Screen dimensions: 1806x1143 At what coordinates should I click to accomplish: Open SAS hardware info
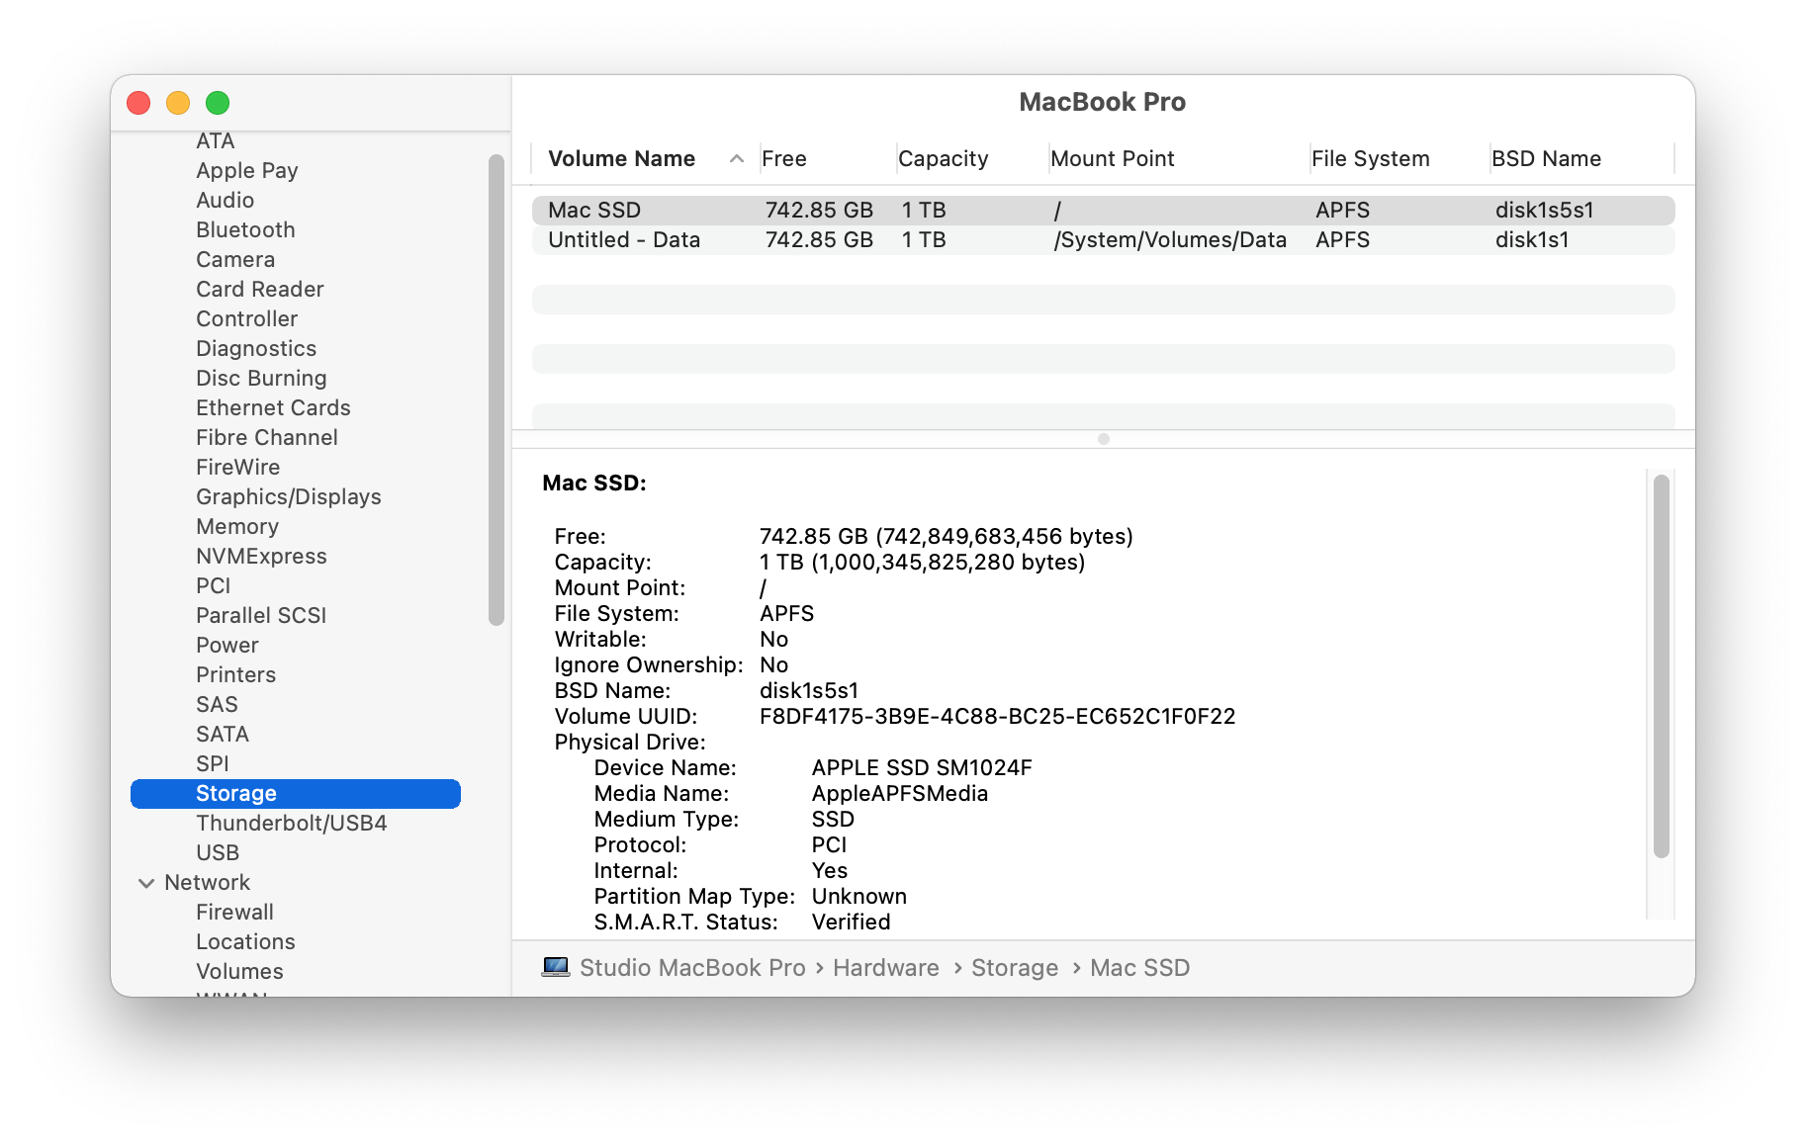coord(217,704)
